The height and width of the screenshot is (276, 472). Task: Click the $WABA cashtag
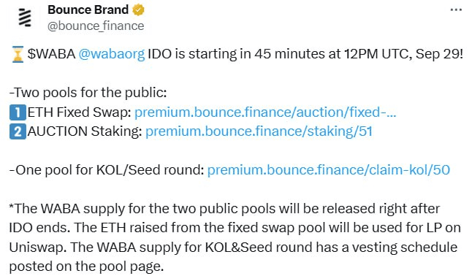click(x=51, y=54)
